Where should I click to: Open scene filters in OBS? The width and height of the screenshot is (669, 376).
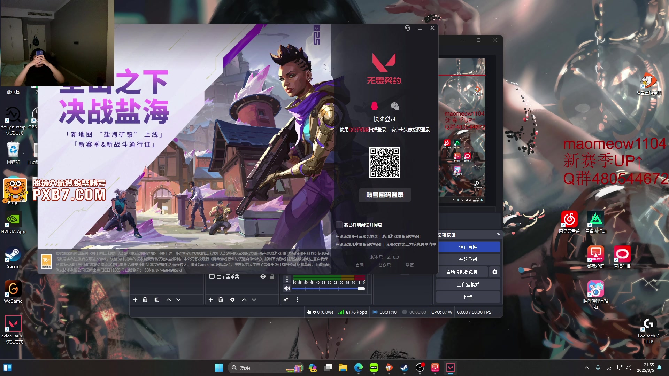[157, 300]
